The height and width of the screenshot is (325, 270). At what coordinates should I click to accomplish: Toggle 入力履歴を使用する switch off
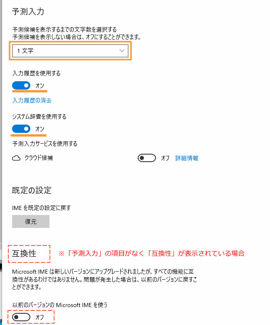coord(21,85)
